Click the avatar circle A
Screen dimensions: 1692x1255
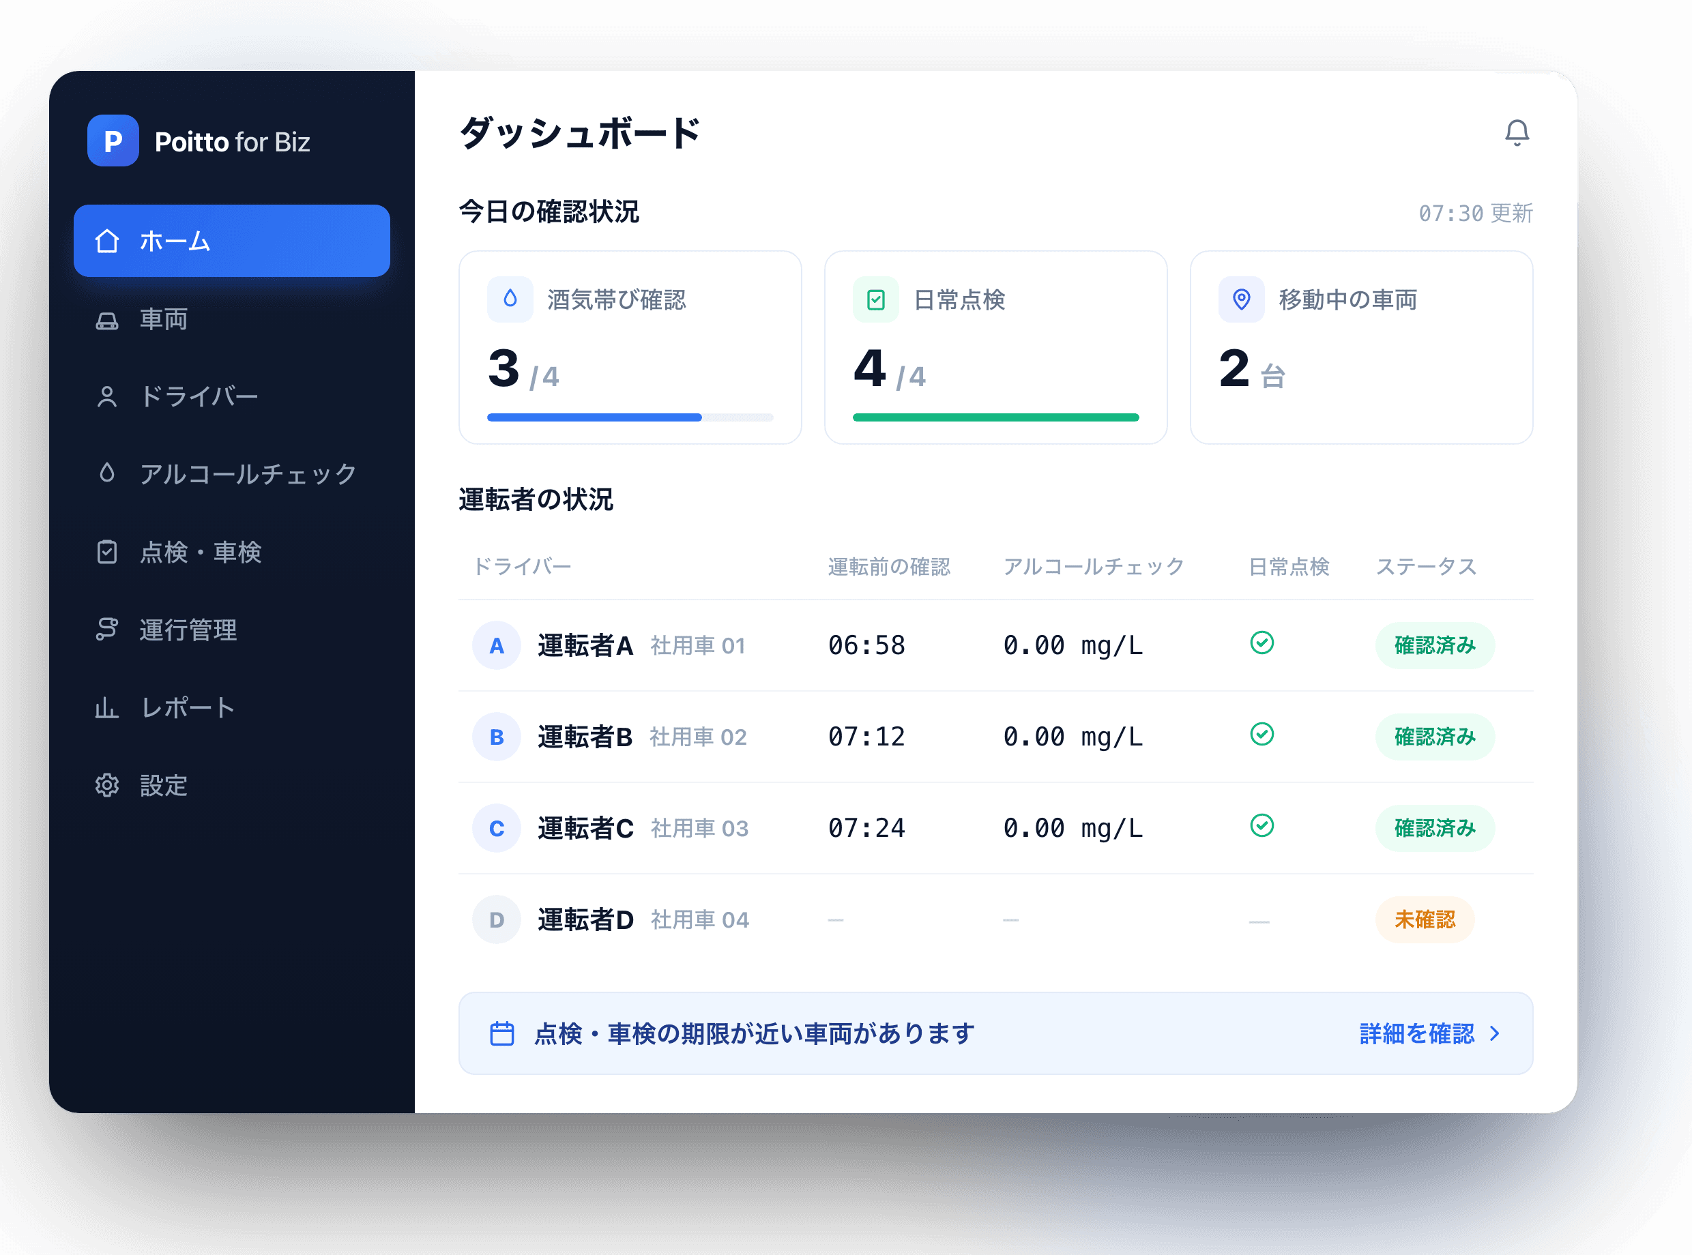(496, 645)
